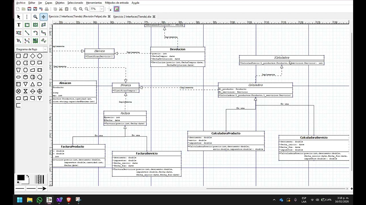Select the Scroll (move canvas) tool
The width and height of the screenshot is (366, 205).
(x=43, y=17)
